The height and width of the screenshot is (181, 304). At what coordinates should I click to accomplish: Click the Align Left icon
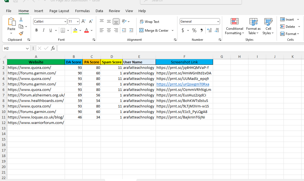coord(102,30)
